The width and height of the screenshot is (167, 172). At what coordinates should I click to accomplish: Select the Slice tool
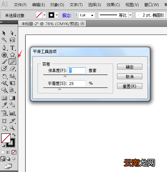[x=12, y=121]
